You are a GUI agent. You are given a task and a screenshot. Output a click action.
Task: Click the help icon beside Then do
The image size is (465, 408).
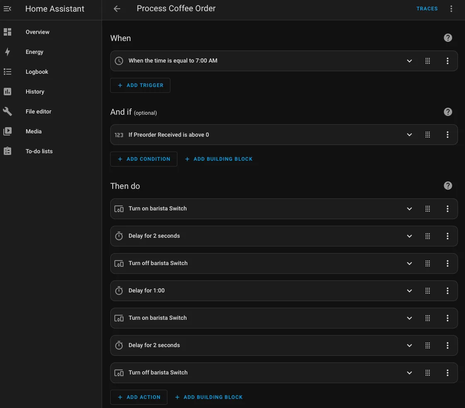(448, 186)
